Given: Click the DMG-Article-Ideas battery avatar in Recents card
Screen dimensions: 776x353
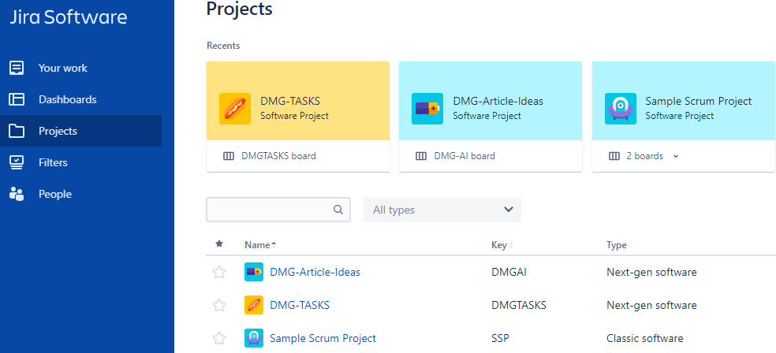Looking at the screenshot, I should pos(427,109).
